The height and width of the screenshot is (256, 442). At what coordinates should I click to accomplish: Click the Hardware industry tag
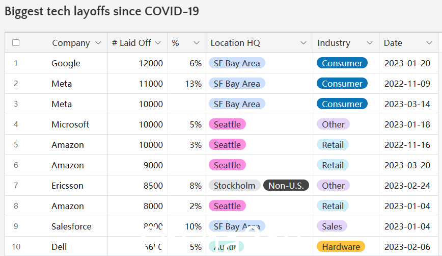(341, 247)
